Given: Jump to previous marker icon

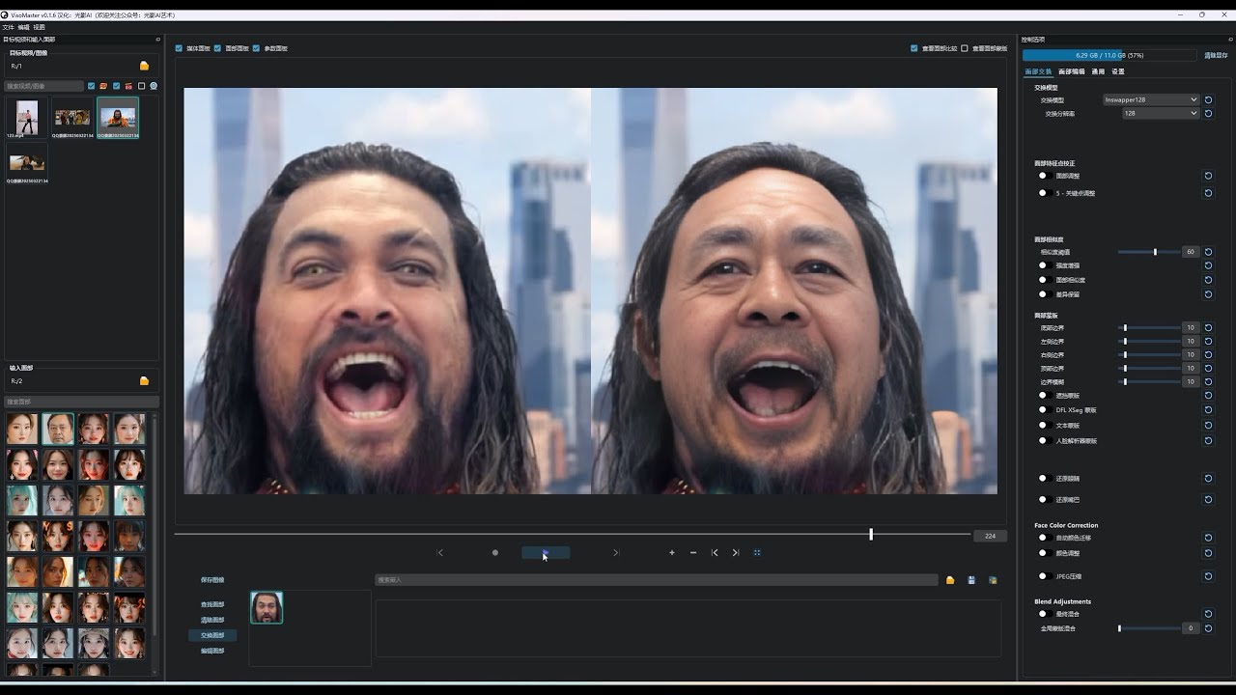Looking at the screenshot, I should (x=715, y=553).
